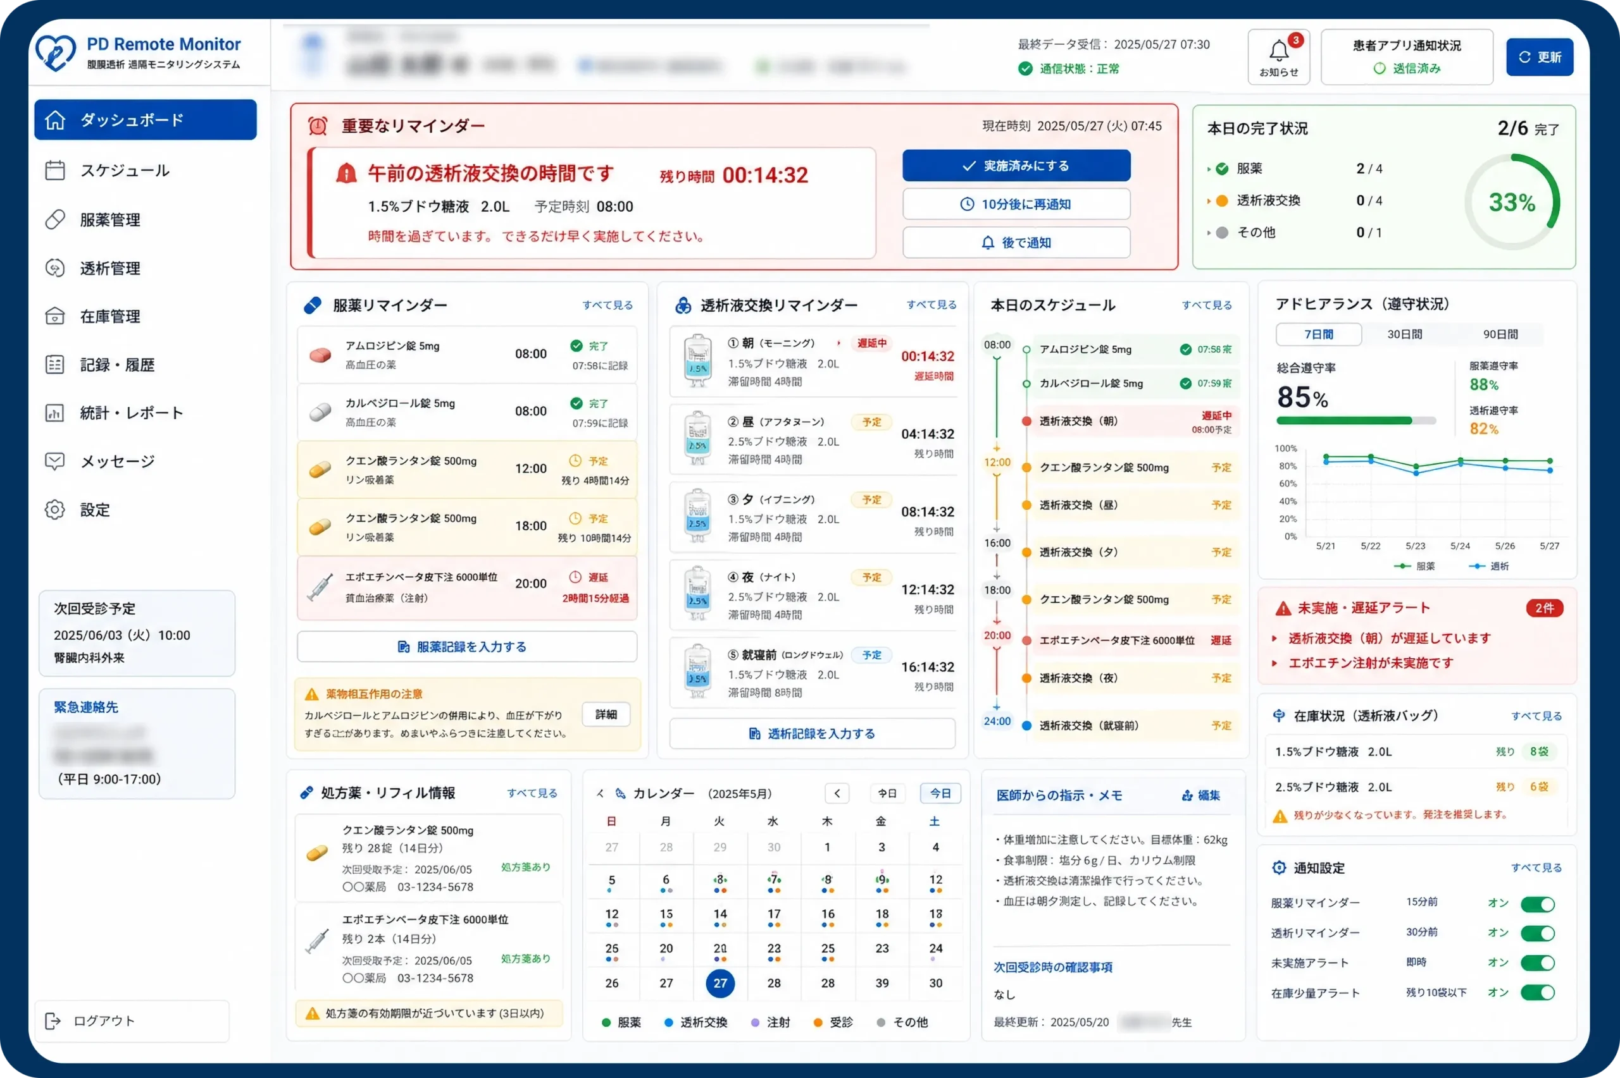
Task: Click 透析記録を入力する
Action: click(x=813, y=733)
